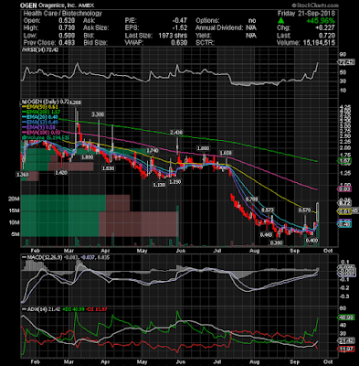
Task: Click the Last Size value 1973 shrs
Action: tap(173, 36)
